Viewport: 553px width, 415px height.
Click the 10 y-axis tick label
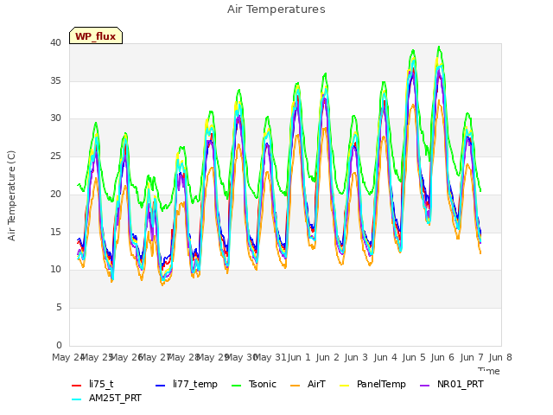pyautogui.click(x=55, y=270)
